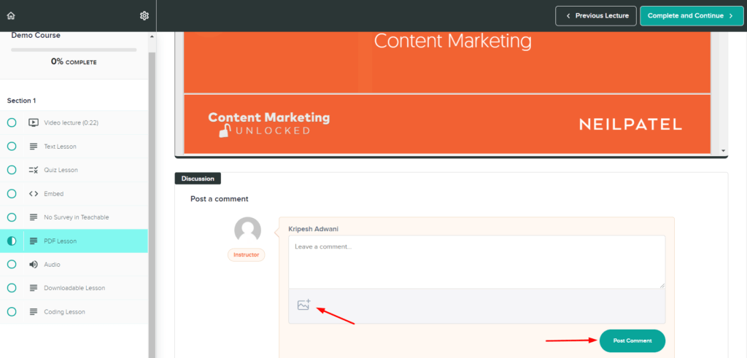Click the course progress bar
747x358 pixels.
click(x=74, y=50)
